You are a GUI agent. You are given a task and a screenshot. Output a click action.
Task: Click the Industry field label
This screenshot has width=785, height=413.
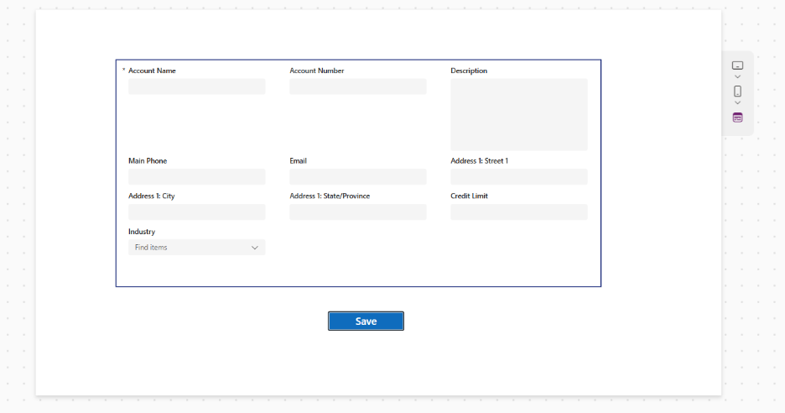pyautogui.click(x=142, y=232)
